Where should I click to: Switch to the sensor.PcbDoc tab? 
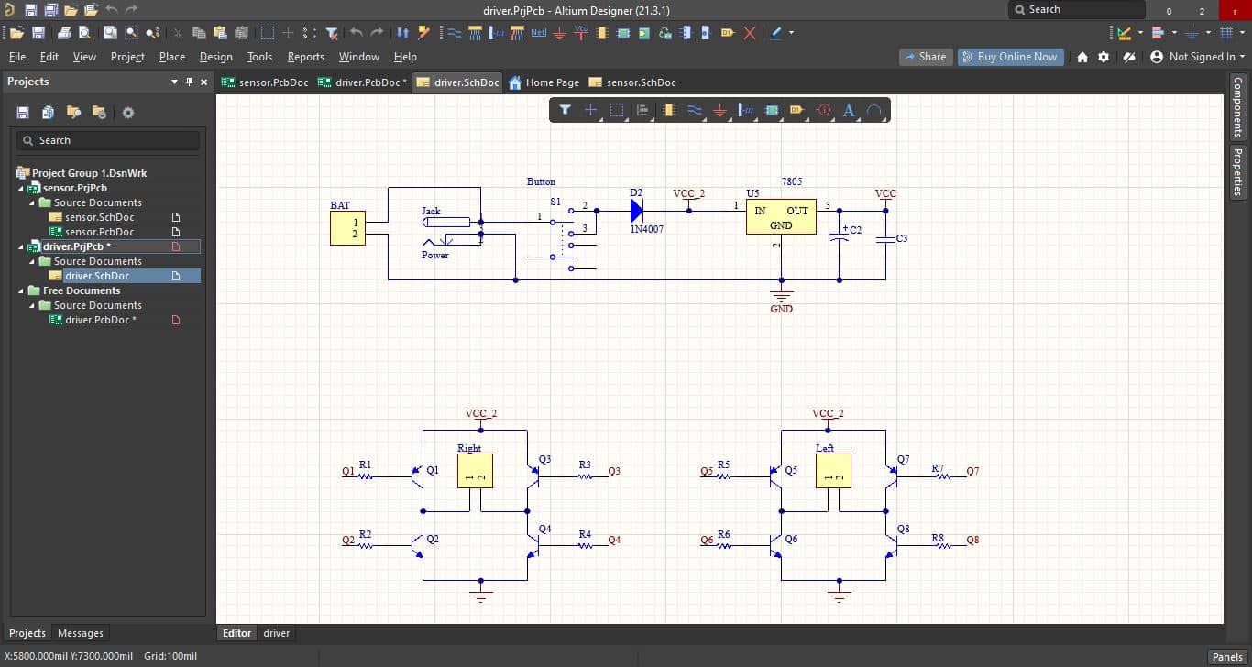[266, 82]
